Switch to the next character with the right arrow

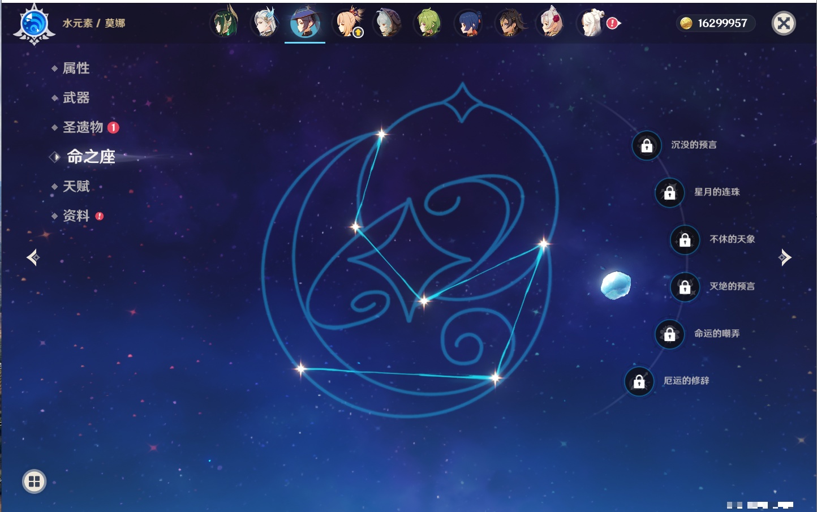[785, 257]
